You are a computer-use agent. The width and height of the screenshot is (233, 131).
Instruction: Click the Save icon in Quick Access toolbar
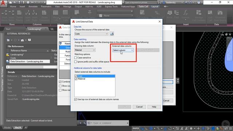pos(19,3)
